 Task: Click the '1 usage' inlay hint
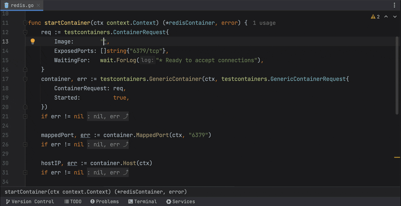pos(264,23)
